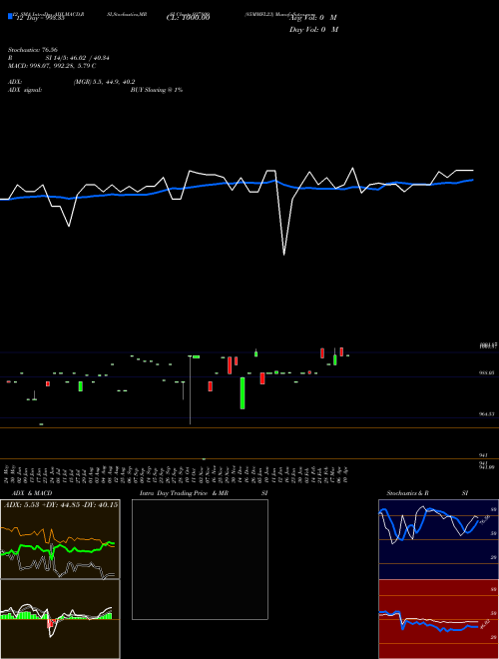Click the 'Day Vol: 0 M' label
Image resolution: width=499 pixels, height=659 pixels.
(x=313, y=30)
